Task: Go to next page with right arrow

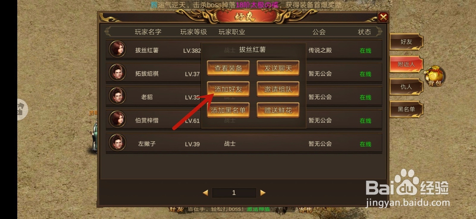Action: [x=263, y=193]
